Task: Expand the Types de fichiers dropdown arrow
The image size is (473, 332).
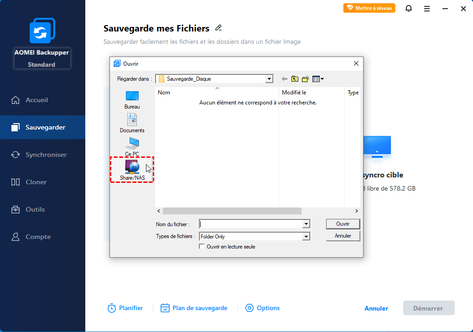Action: coord(306,236)
